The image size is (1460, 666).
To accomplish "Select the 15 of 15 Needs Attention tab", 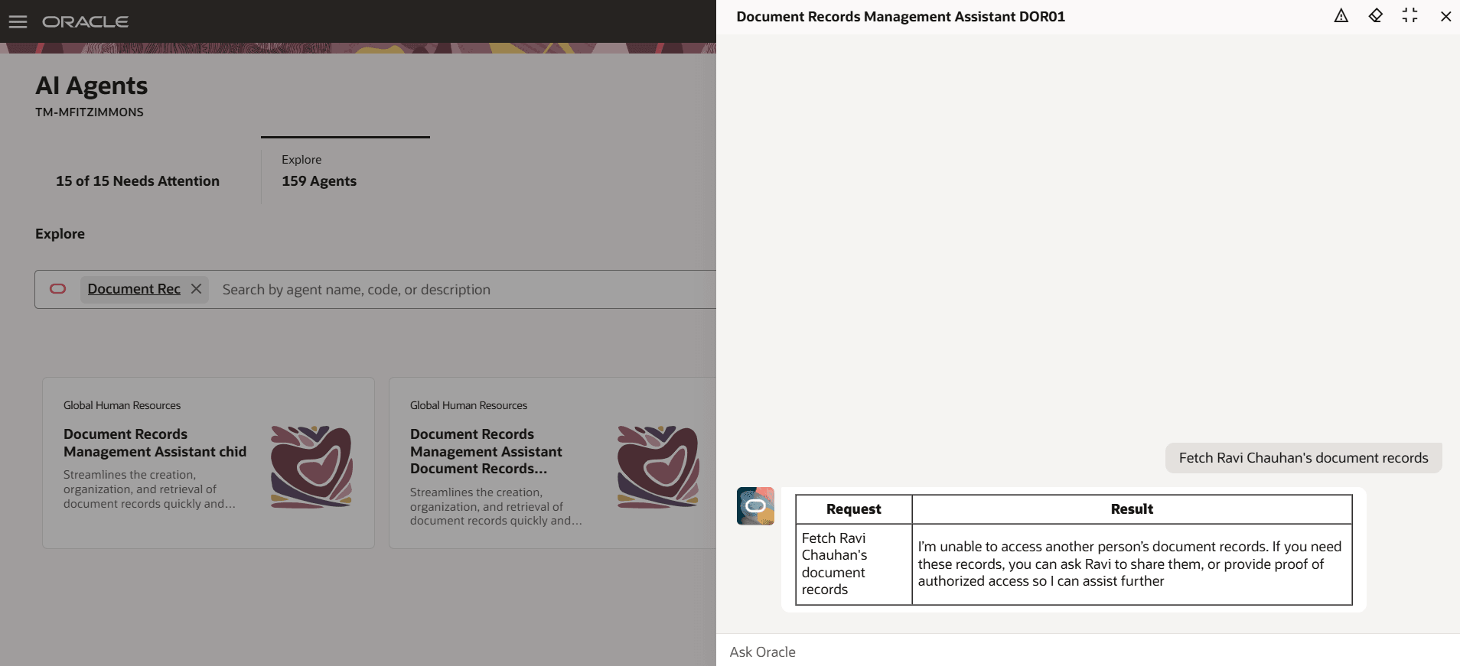I will (138, 181).
